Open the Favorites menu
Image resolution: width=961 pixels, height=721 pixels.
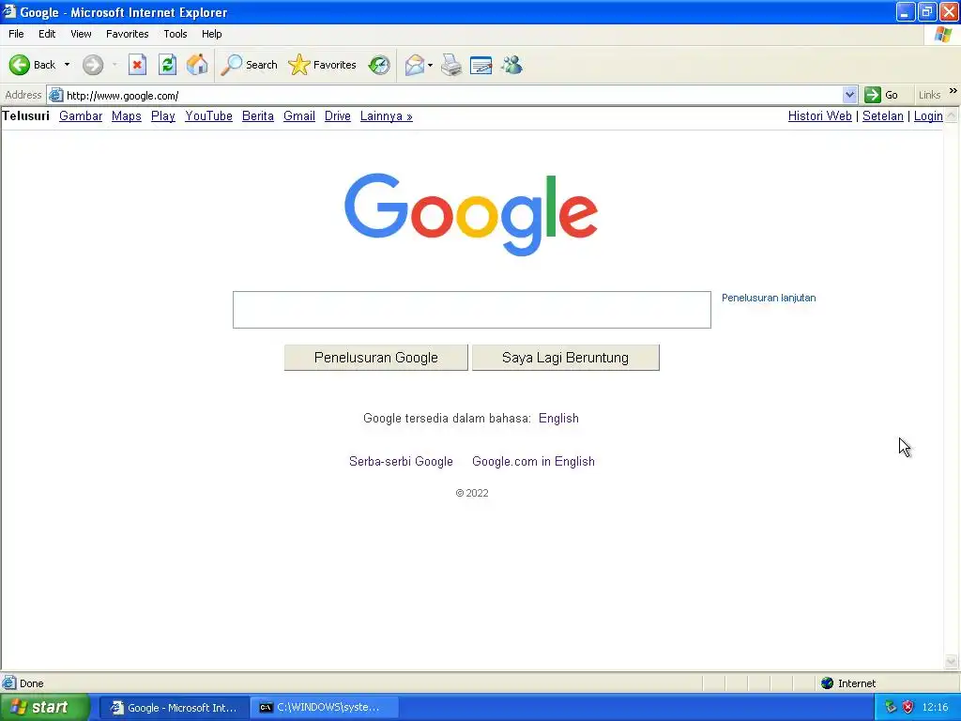(x=127, y=34)
